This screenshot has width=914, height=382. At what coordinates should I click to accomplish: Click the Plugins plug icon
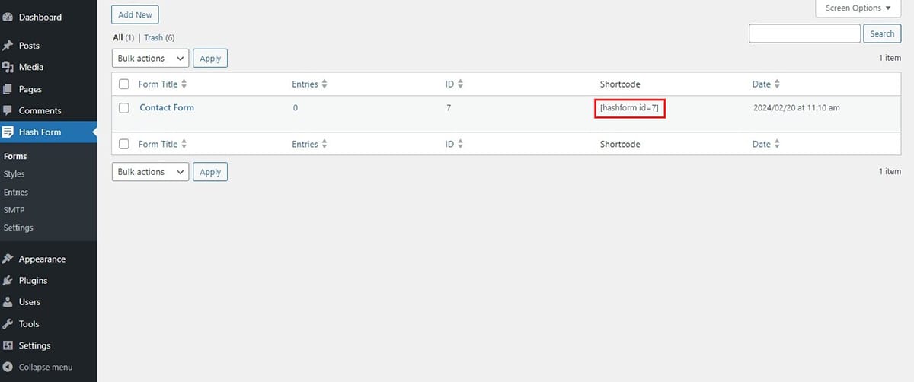pyautogui.click(x=8, y=280)
